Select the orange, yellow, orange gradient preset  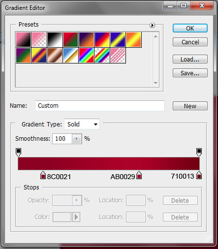point(134,40)
